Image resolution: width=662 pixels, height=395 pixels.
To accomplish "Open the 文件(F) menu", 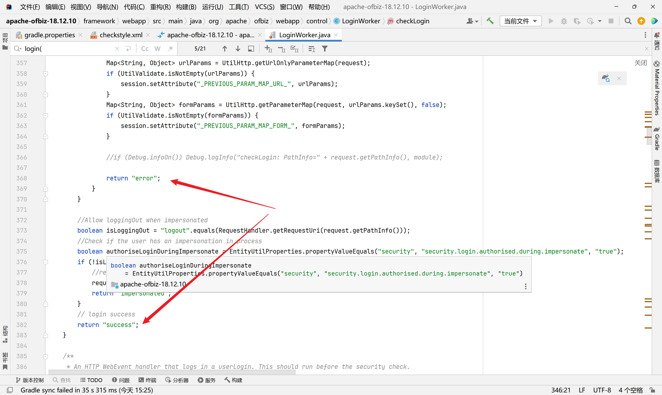I will click(x=30, y=7).
